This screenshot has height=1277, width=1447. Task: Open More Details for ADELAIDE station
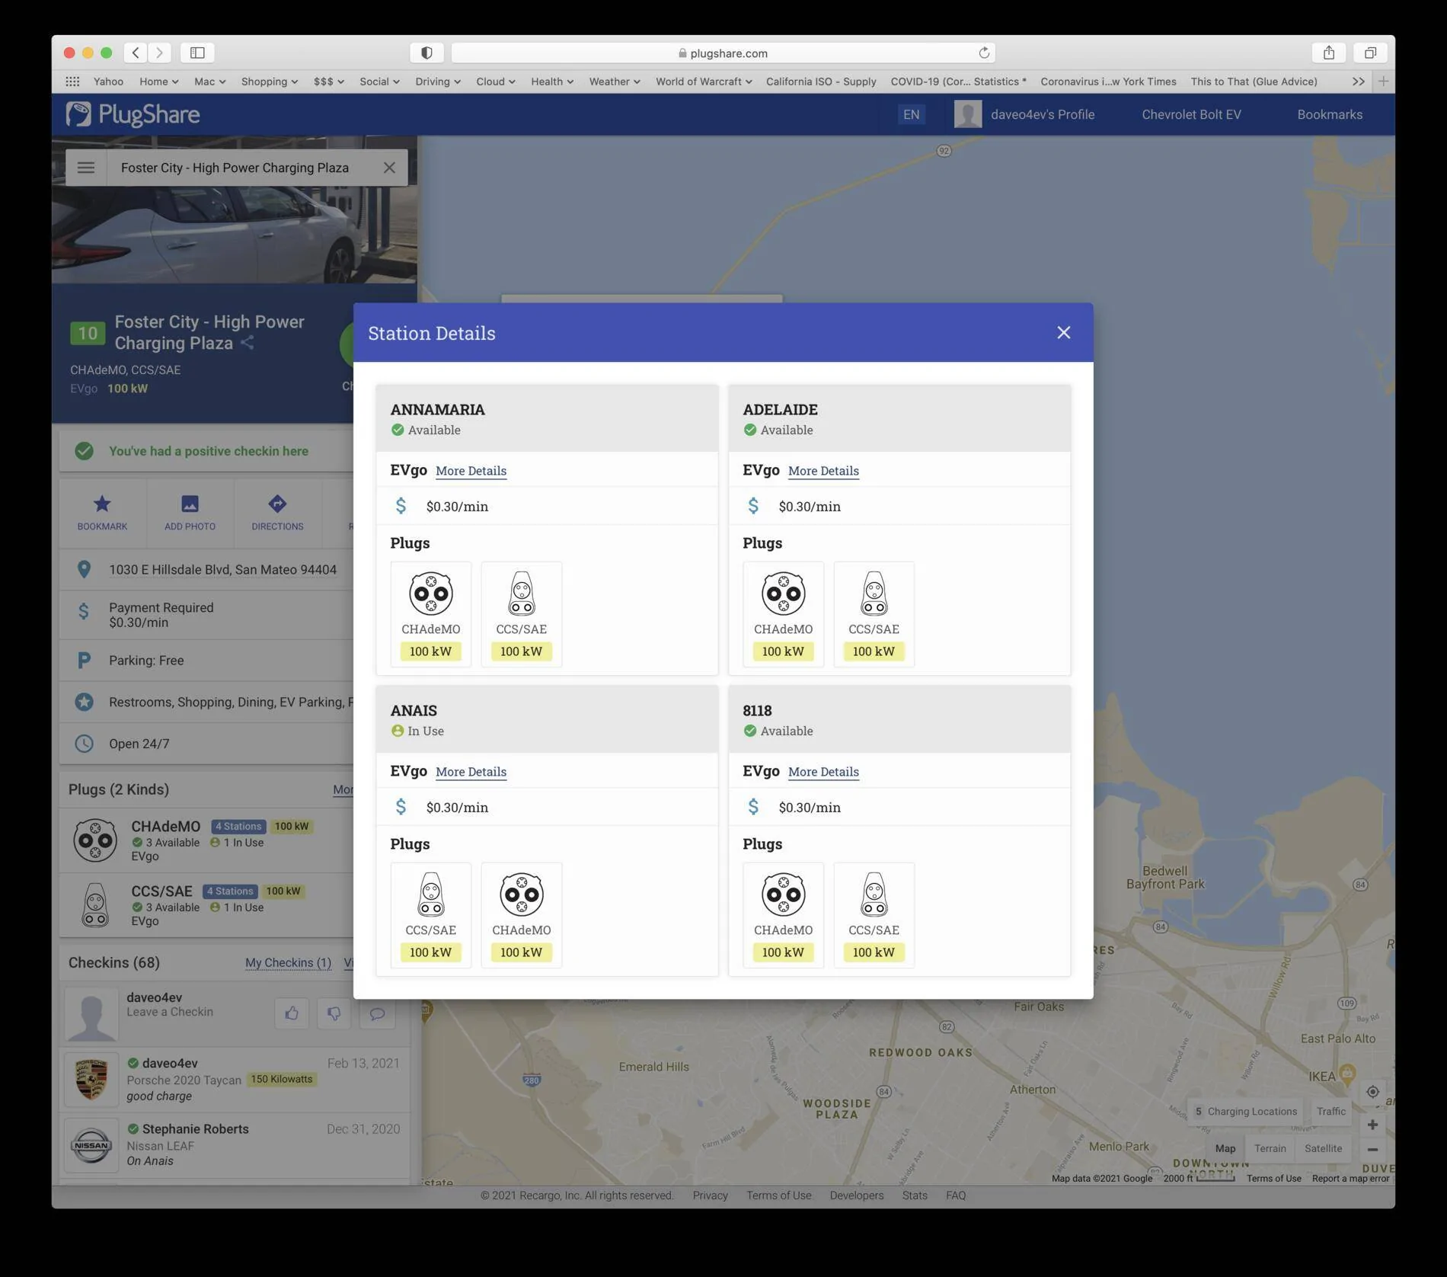pyautogui.click(x=823, y=471)
